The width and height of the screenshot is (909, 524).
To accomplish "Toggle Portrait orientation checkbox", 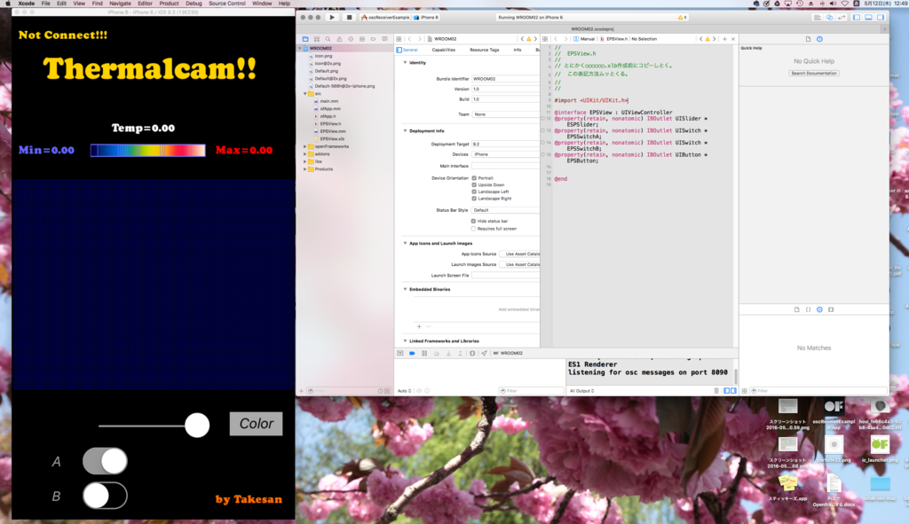I will 474,178.
